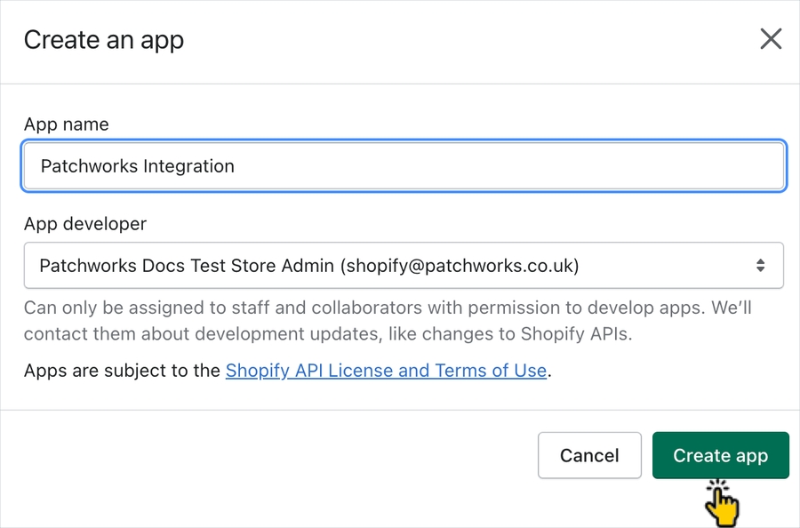800x528 pixels.
Task: Open Shopify API License and Terms link
Action: pyautogui.click(x=386, y=371)
